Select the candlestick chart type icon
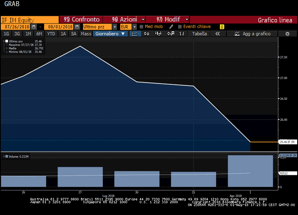Image resolution: width=298 pixels, height=215 pixels. tap(147, 34)
